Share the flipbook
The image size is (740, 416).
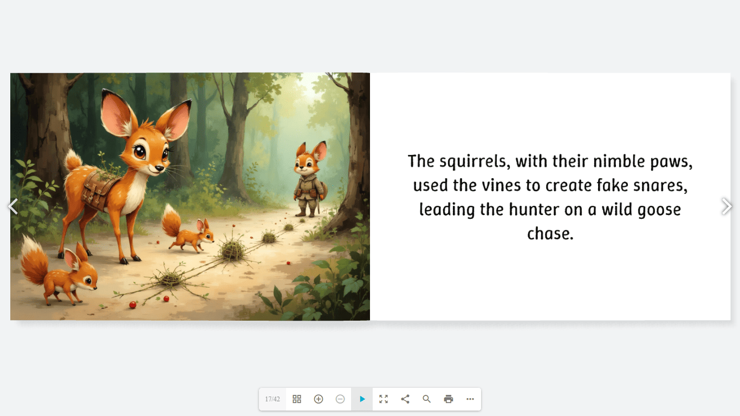pos(405,399)
